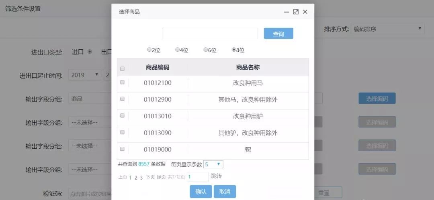Go to page 2 in pagination

[136, 178]
